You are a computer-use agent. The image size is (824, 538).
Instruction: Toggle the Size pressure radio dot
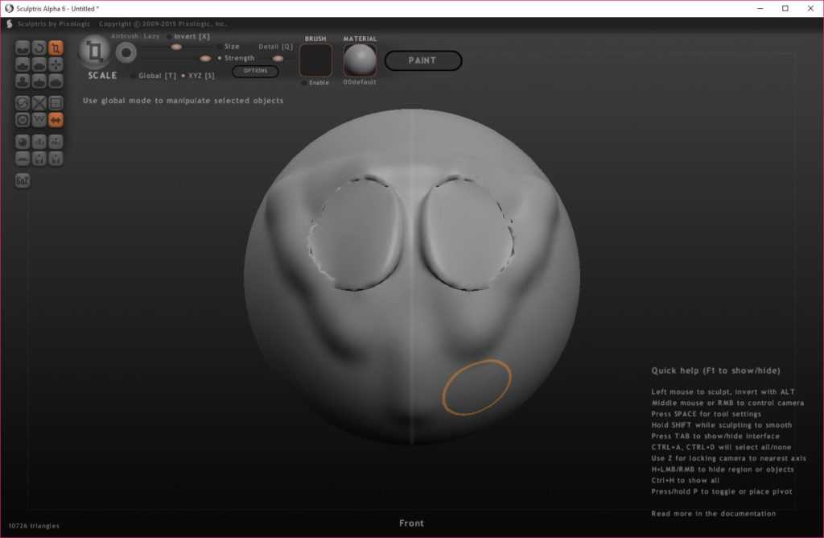click(220, 47)
